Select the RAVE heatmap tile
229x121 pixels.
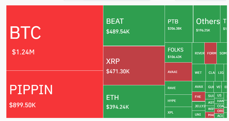[x=178, y=88]
